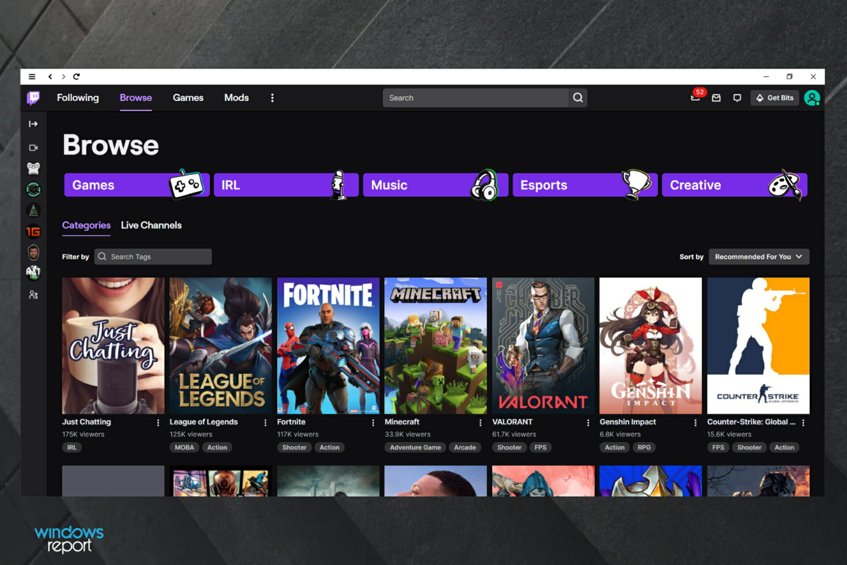847x565 pixels.
Task: Open the Minecraft cover thumbnail
Action: [435, 346]
